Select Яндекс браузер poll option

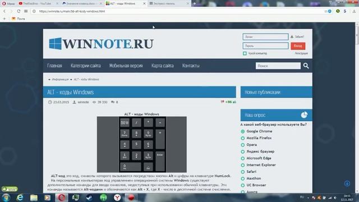[243, 151]
